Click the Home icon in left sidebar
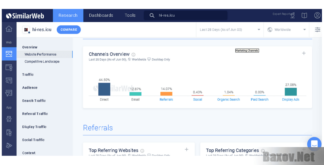Viewport: 324px width, 165px height. click(x=9, y=29)
